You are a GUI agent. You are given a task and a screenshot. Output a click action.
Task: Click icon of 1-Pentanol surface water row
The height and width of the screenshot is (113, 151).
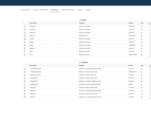(25, 88)
